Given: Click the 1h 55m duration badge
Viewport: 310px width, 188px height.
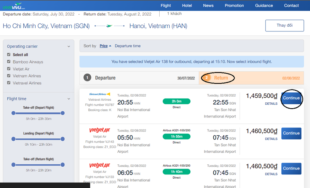Looking at the screenshot, I should click(x=177, y=136).
